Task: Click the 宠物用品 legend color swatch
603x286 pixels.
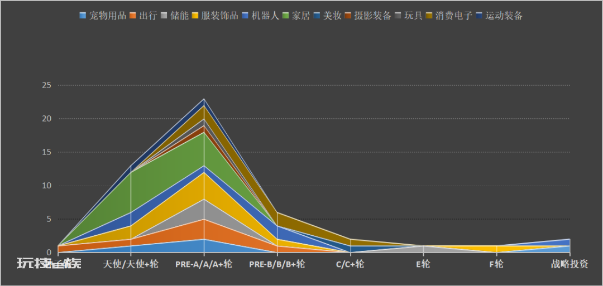Action: [83, 16]
